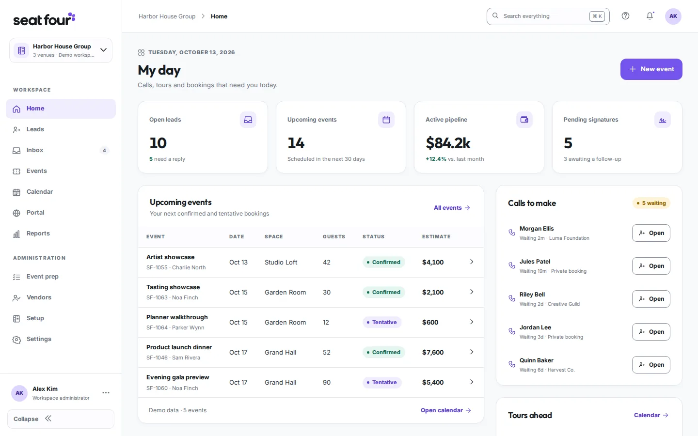Click the AK avatar in the top bar

pyautogui.click(x=673, y=16)
